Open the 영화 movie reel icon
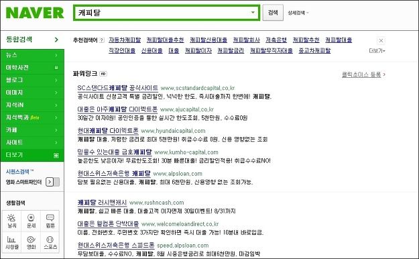 click(x=31, y=243)
